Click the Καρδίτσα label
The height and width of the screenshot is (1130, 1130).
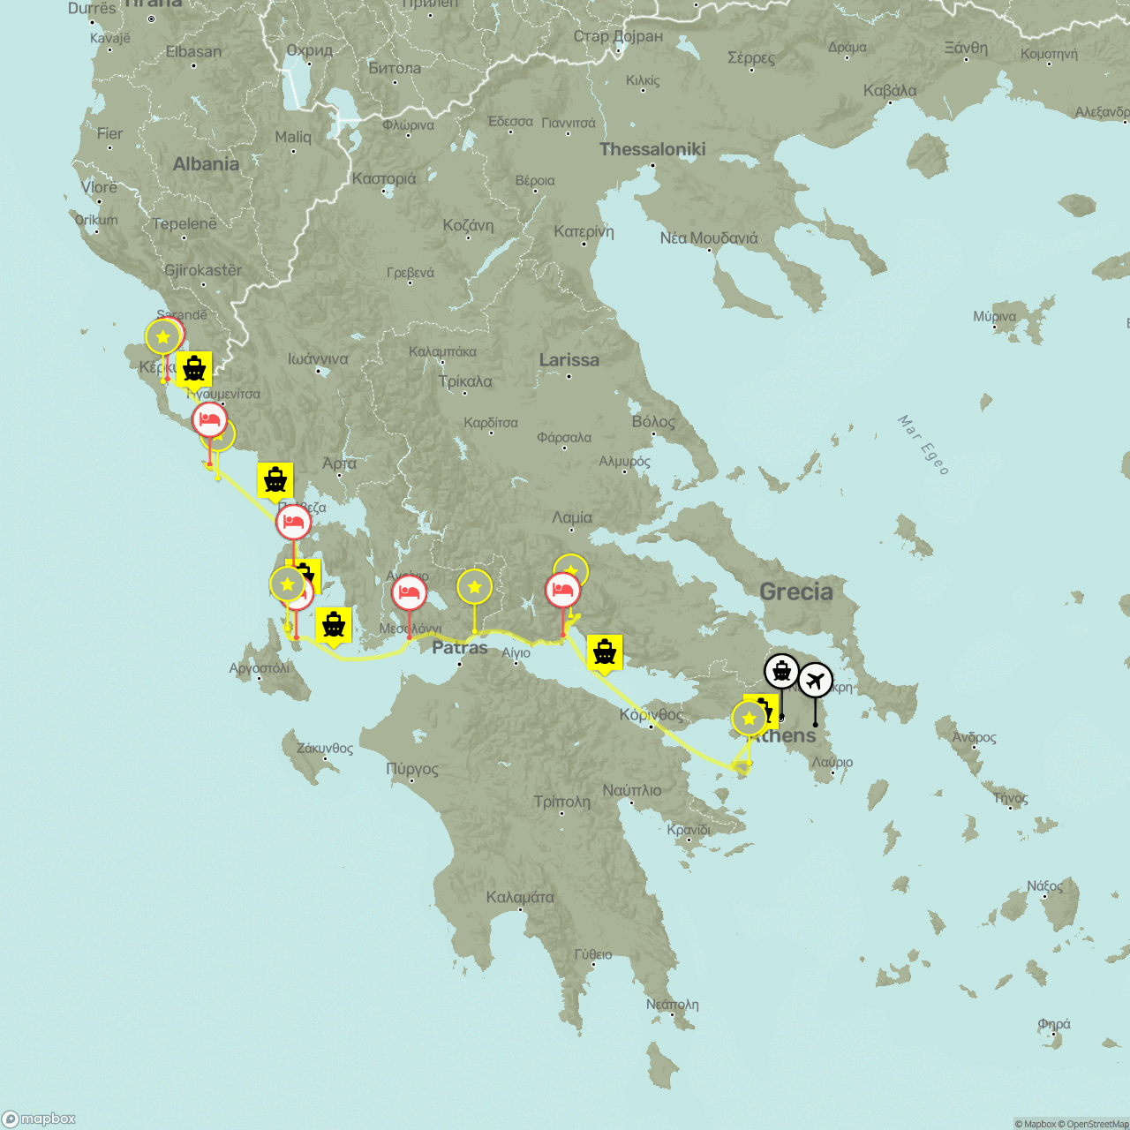(x=491, y=423)
